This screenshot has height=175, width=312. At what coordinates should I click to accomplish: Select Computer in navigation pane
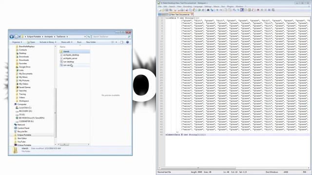[22, 104]
